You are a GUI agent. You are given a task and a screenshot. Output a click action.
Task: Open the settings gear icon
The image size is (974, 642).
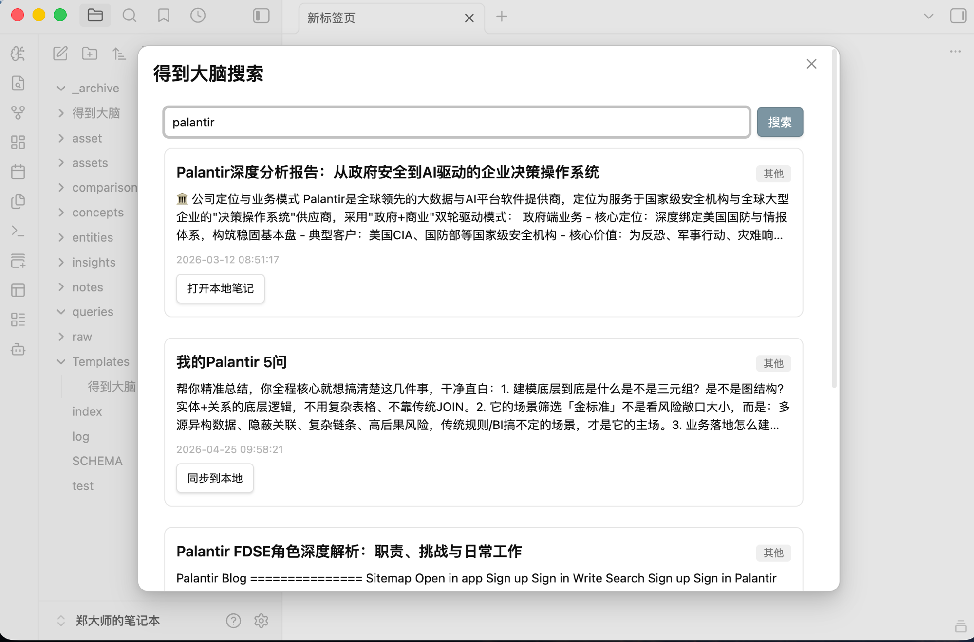point(262,621)
